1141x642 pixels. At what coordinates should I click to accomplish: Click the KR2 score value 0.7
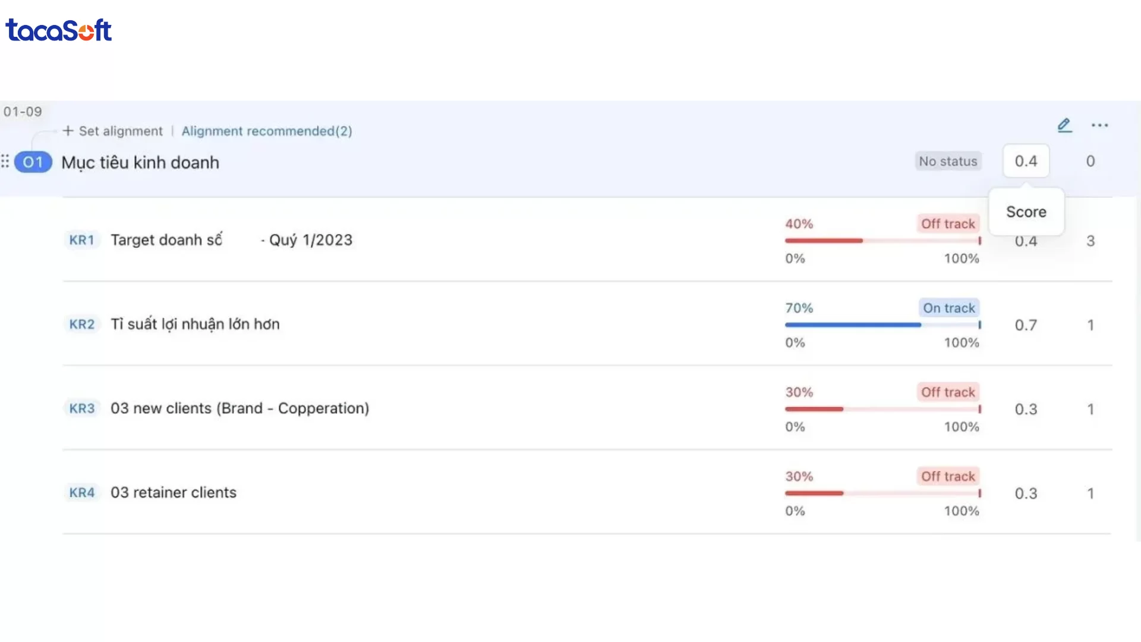pos(1026,325)
